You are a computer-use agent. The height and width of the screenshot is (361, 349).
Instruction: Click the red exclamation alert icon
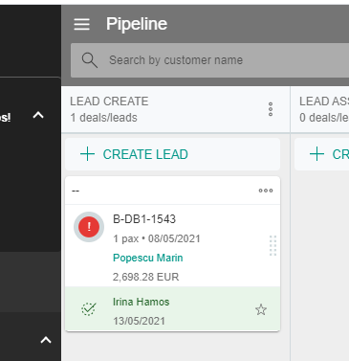point(89,227)
